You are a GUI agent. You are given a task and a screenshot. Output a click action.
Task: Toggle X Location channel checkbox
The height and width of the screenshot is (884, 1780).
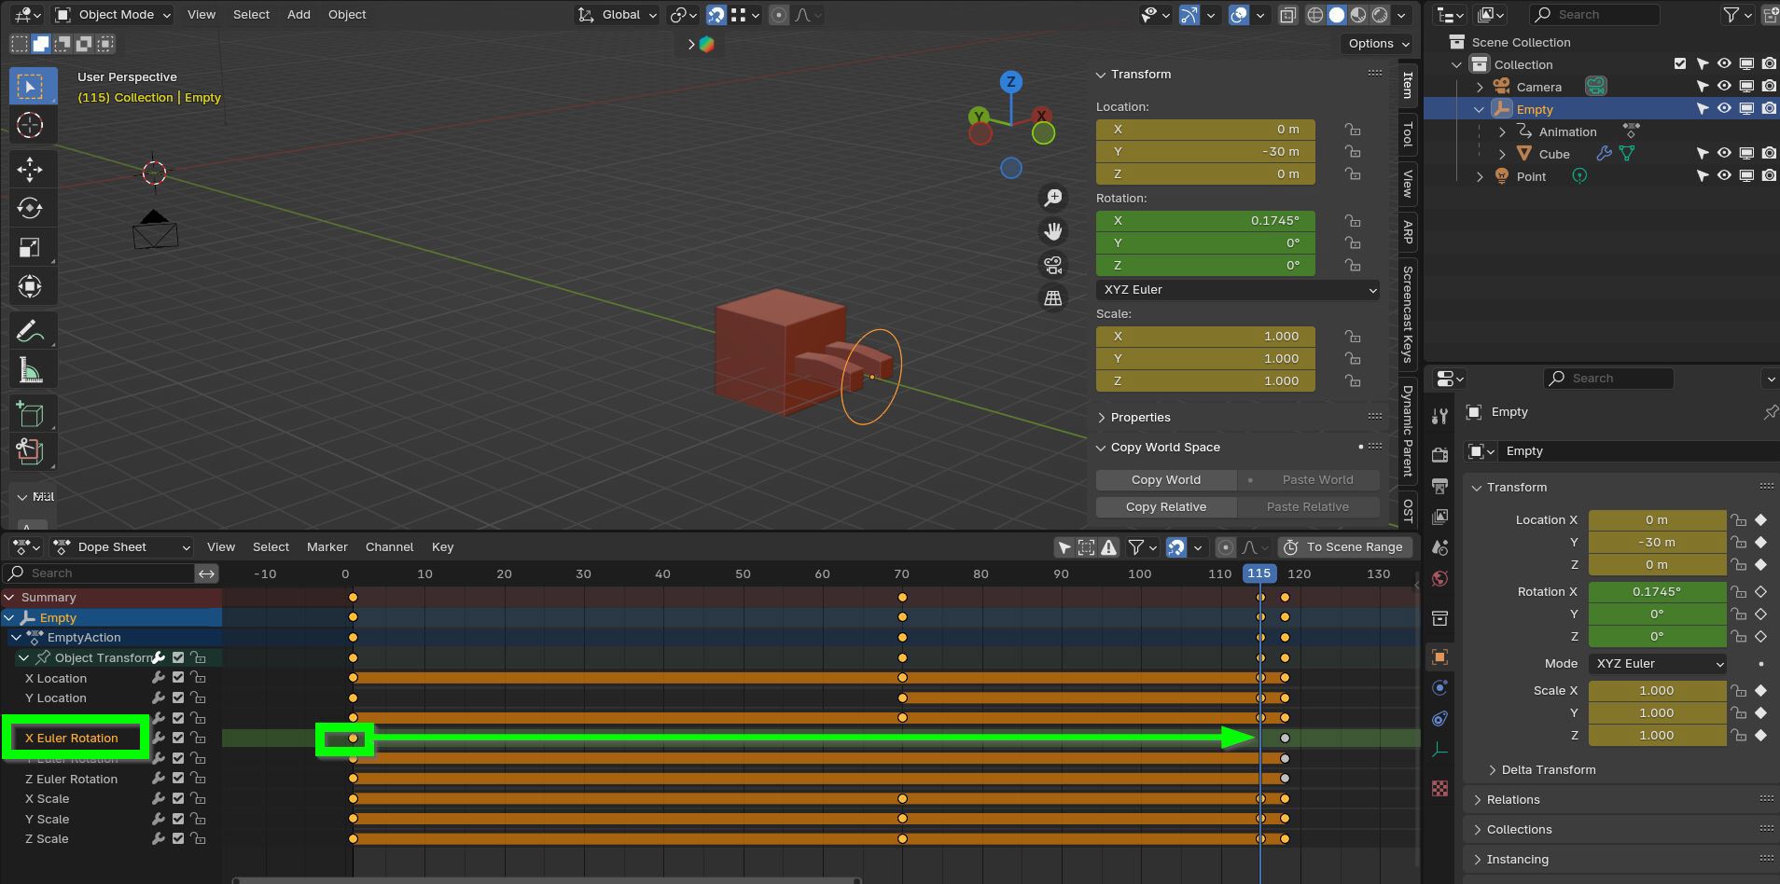coord(178,678)
